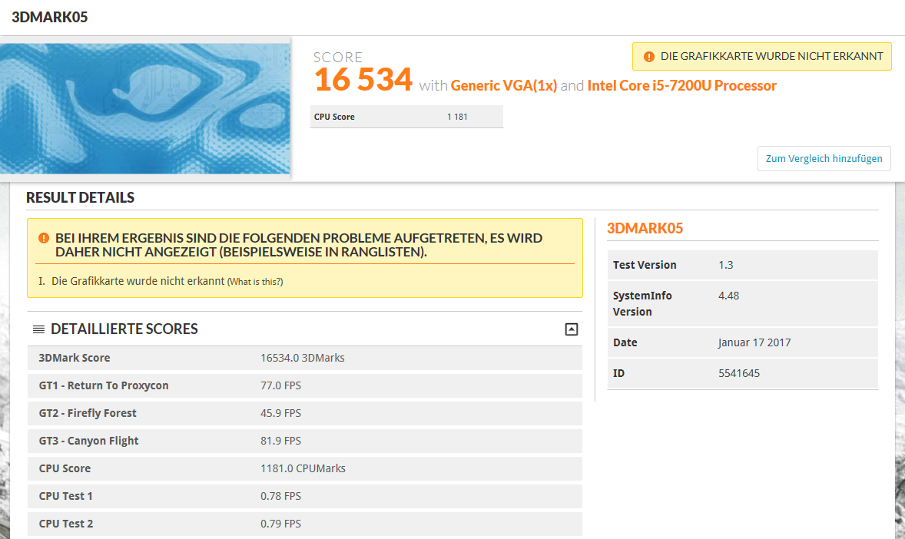Select GT2 - Firefly Forest row label
The height and width of the screenshot is (539, 905).
87,413
